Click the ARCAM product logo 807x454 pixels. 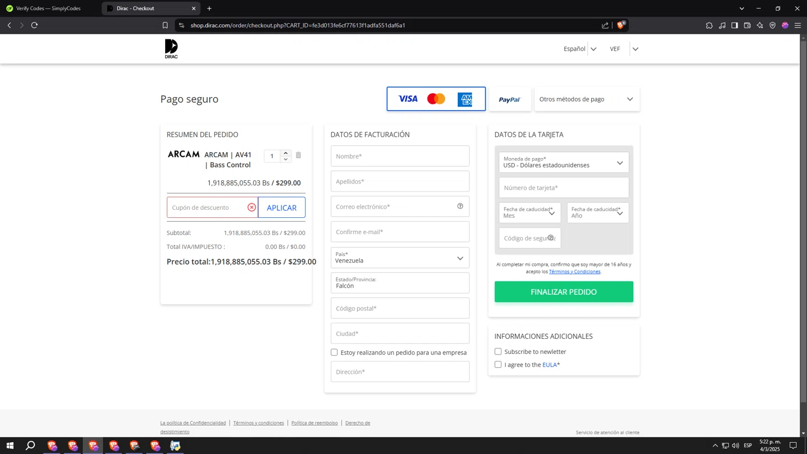pyautogui.click(x=183, y=154)
